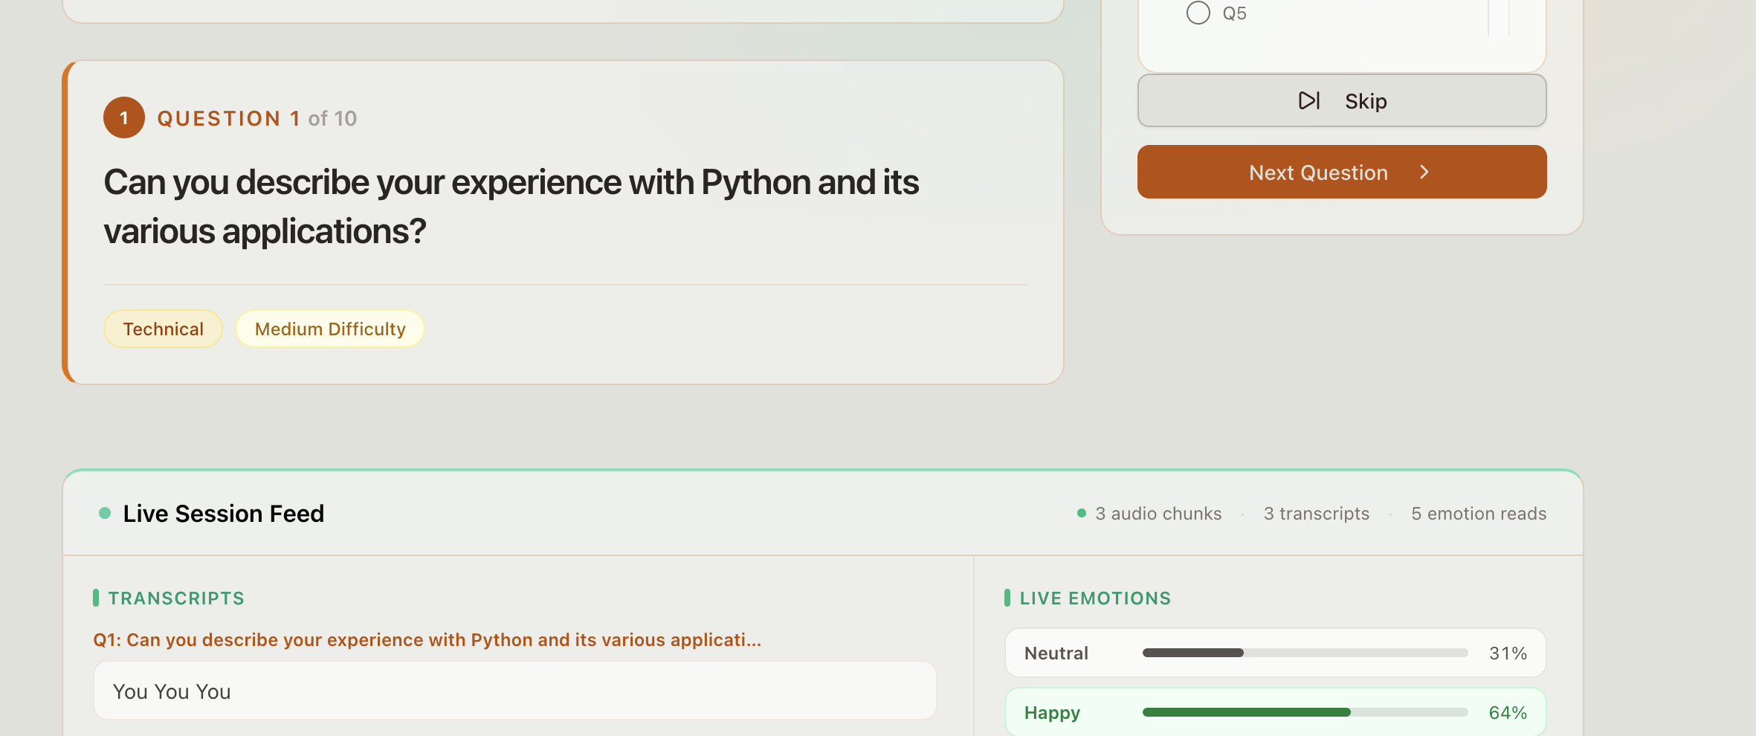Click the Medium Difficulty tag
The width and height of the screenshot is (1756, 736).
click(330, 329)
